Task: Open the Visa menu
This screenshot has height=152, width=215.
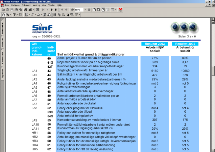Action: (x=44, y=5)
